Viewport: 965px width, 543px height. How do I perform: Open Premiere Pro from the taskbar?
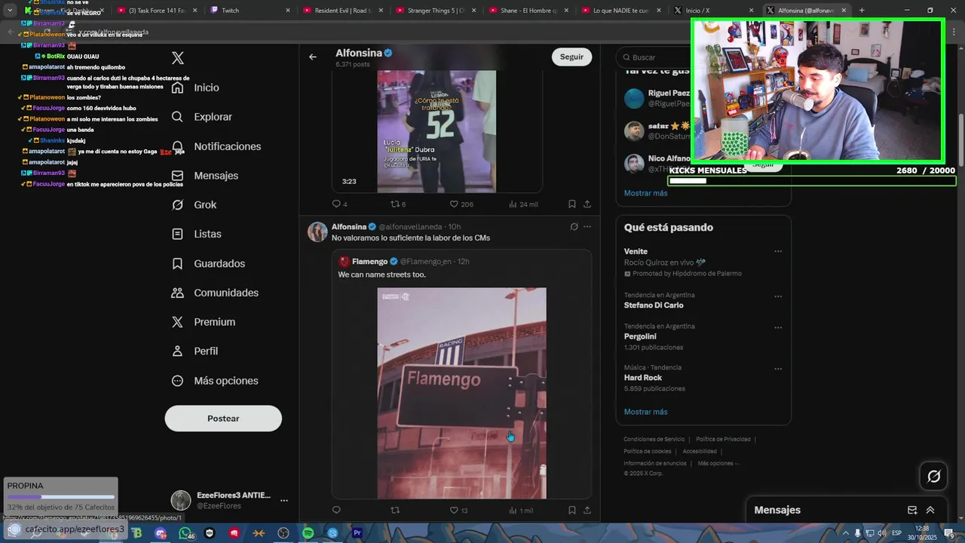click(x=357, y=533)
